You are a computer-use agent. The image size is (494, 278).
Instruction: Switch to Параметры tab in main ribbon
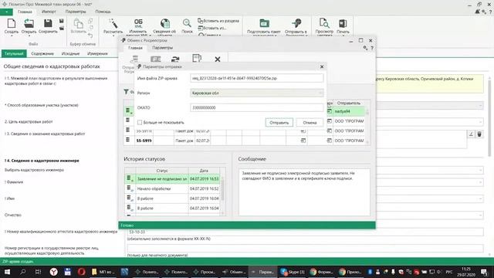click(76, 12)
